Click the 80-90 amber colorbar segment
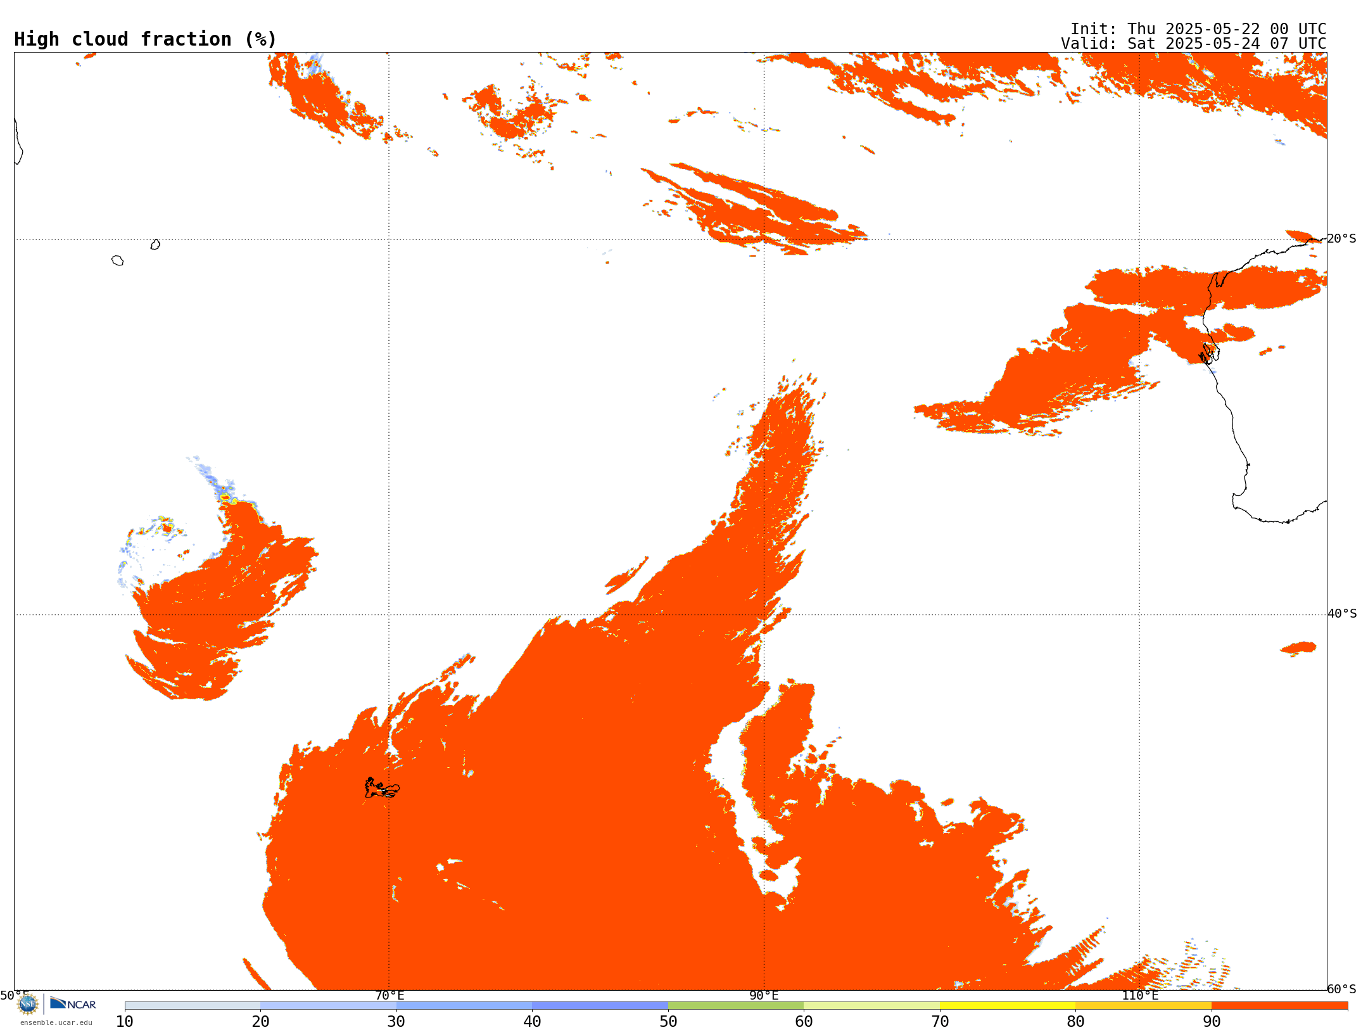The height and width of the screenshot is (1030, 1368). point(1144,1006)
